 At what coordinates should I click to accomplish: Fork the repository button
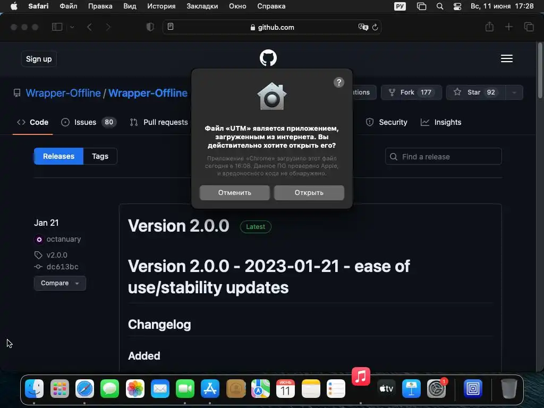pyautogui.click(x=411, y=92)
